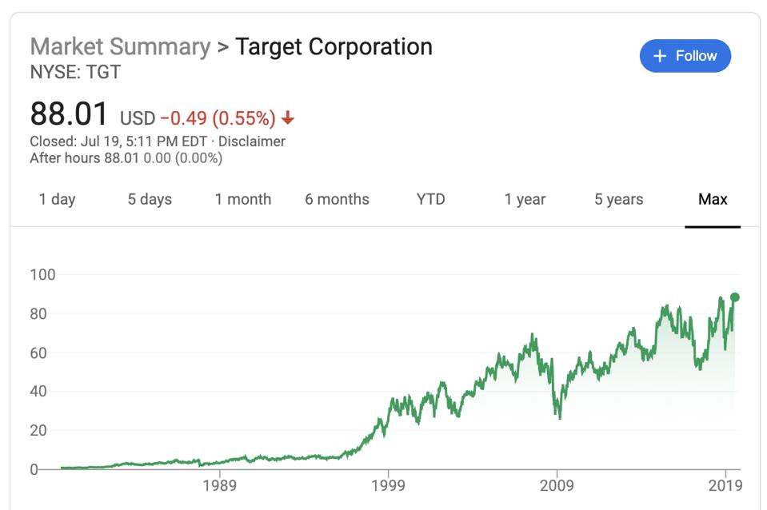Screen dimensions: 767x510
Task: Click the plus icon in Follow button
Action: [660, 56]
